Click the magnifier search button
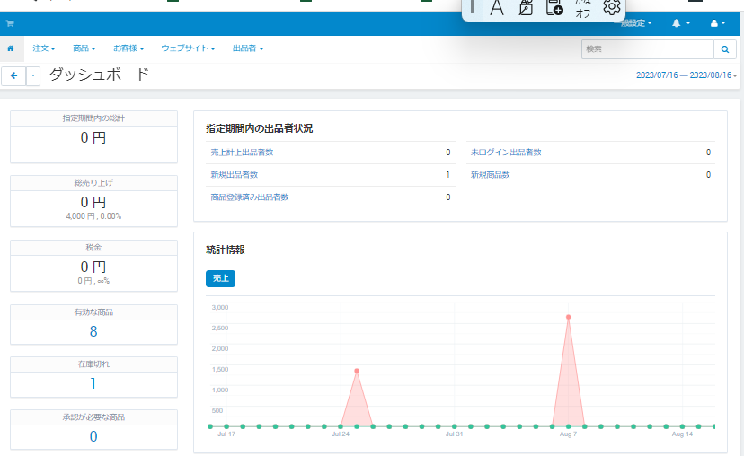The image size is (744, 456). [725, 49]
